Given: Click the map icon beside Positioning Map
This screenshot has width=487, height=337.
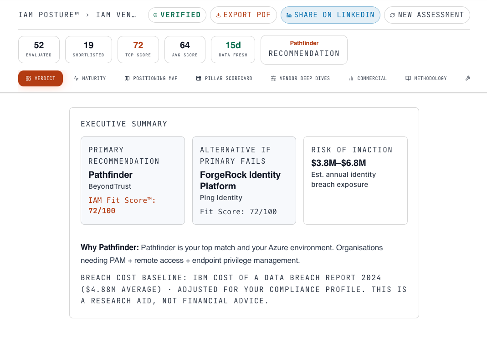Looking at the screenshot, I should tap(127, 78).
